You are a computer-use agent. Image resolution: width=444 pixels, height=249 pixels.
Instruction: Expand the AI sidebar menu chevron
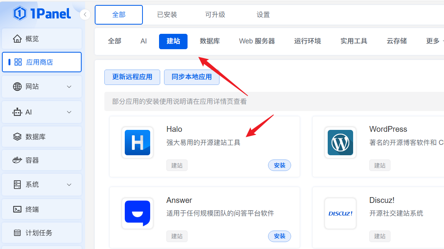click(69, 112)
